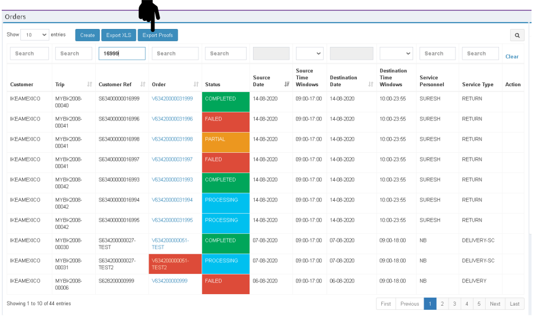Click current page 1 button

pyautogui.click(x=430, y=304)
